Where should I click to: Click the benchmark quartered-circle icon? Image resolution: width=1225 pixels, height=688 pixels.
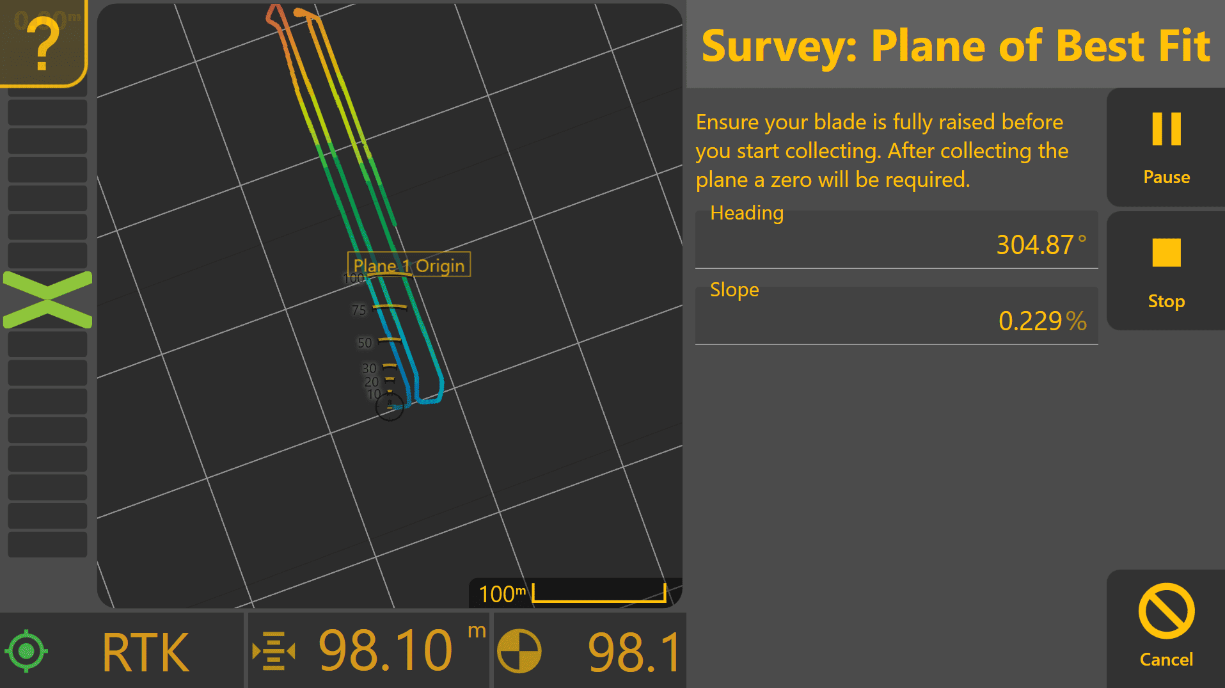(519, 652)
